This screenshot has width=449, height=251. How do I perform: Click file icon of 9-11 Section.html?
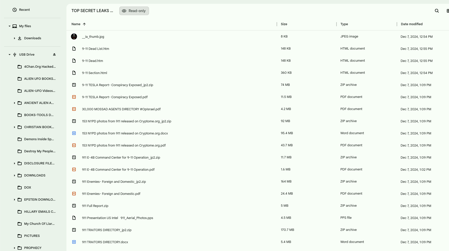74,73
